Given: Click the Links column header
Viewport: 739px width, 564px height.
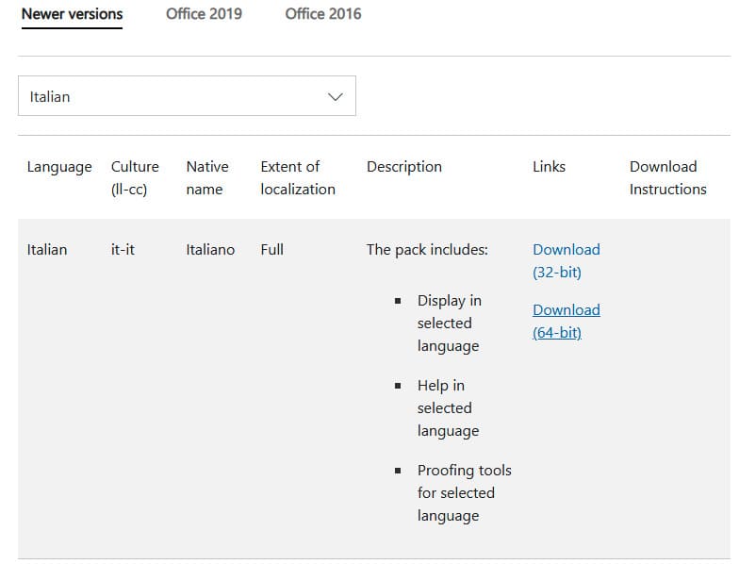Looking at the screenshot, I should 549,167.
